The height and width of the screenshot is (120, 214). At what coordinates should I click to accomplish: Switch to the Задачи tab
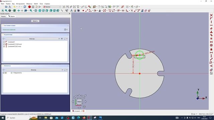coord(12,16)
